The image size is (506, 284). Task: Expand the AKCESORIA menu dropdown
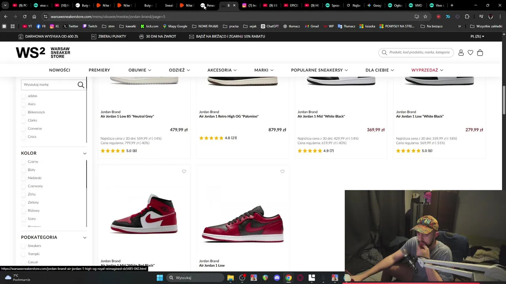coord(222,70)
